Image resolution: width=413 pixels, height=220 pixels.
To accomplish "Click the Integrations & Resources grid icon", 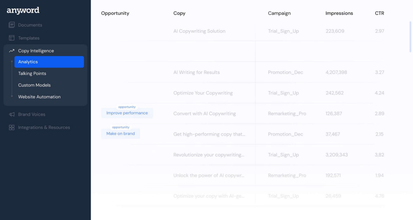I will (12, 127).
